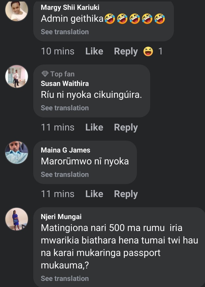Click Maina G James's avatar
205x287 pixels.
[17, 152]
